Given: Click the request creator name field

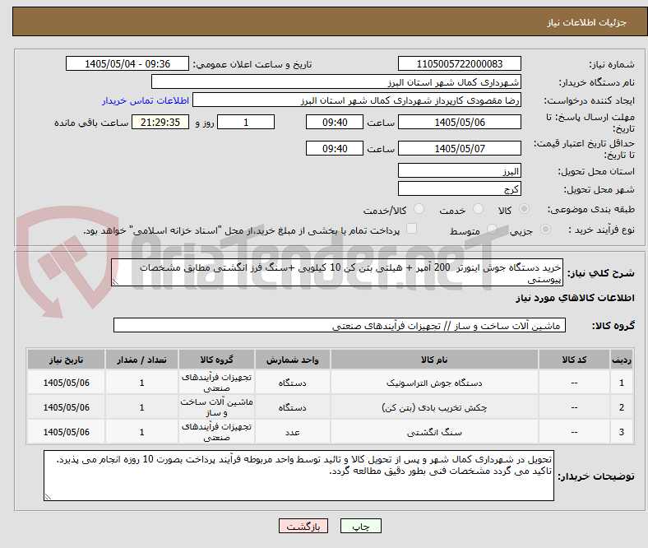Looking at the screenshot, I should tap(357, 100).
